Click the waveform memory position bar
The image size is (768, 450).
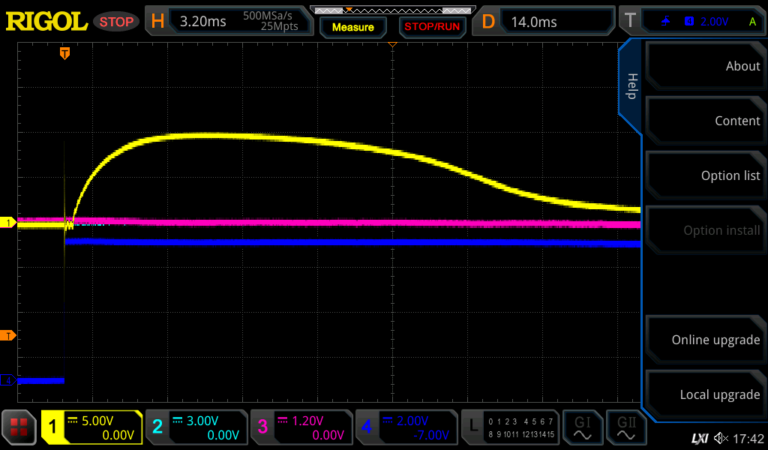(x=392, y=10)
